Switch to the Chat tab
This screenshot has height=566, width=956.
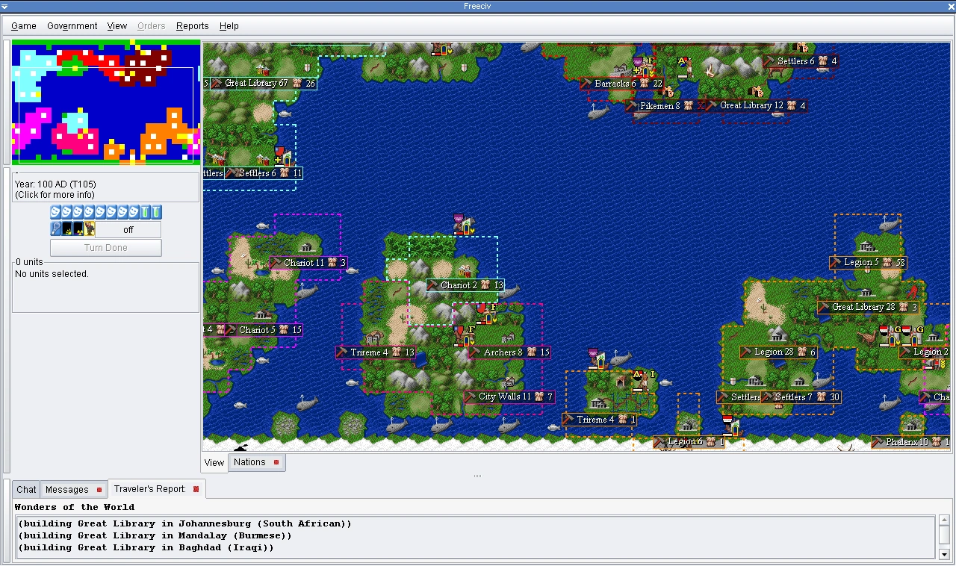click(x=26, y=490)
